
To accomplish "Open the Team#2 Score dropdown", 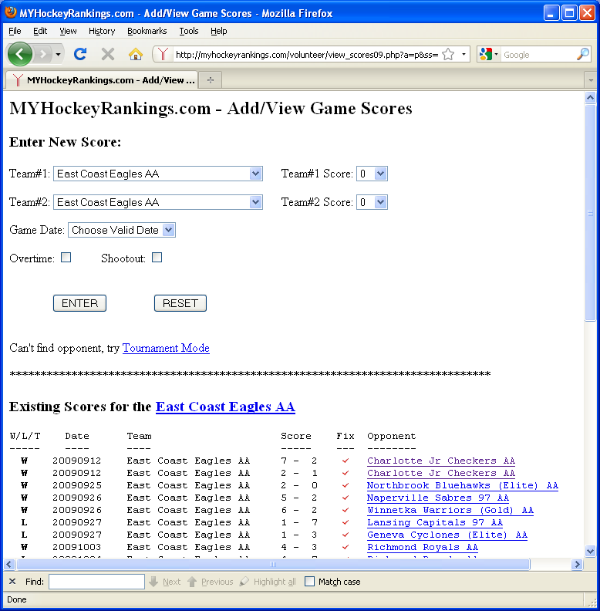I will pyautogui.click(x=372, y=202).
